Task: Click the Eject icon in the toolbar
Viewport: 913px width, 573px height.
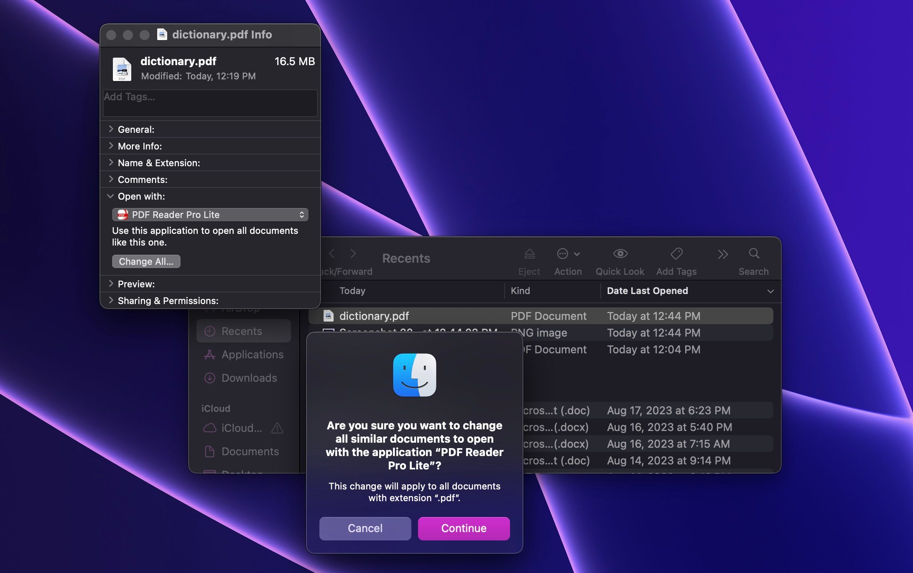Action: click(529, 254)
